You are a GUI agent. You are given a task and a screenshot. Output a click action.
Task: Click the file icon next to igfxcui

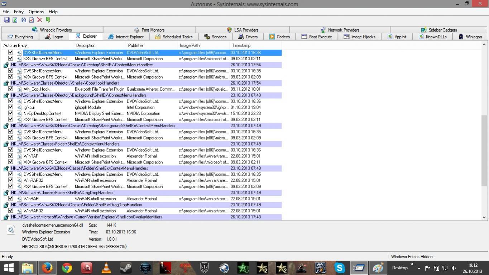(x=19, y=108)
